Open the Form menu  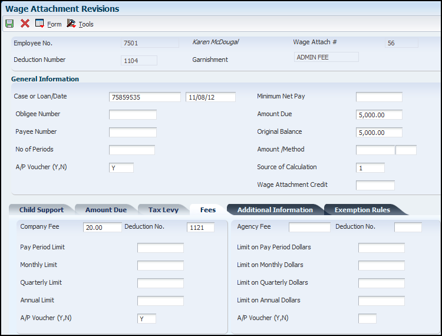coord(54,24)
